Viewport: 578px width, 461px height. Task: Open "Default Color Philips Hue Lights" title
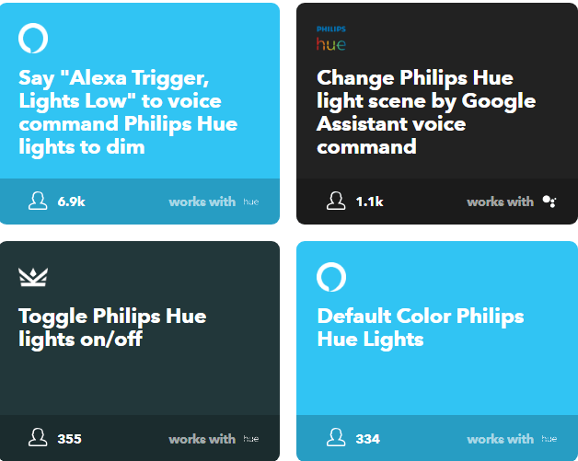[421, 328]
